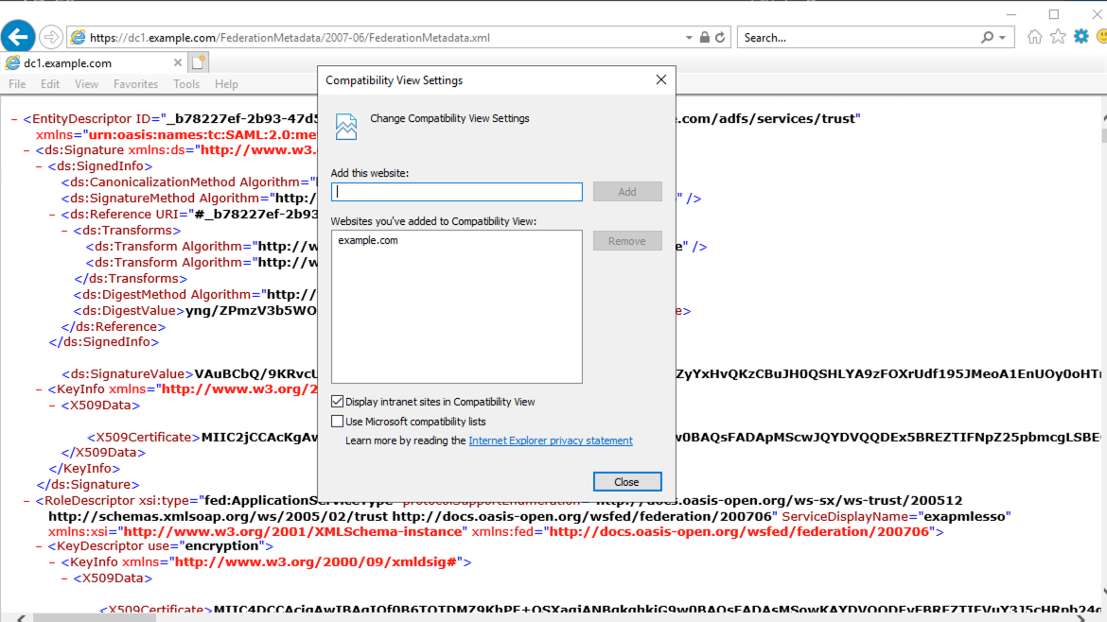Go to the Home page icon
The height and width of the screenshot is (622, 1107).
tap(1034, 37)
